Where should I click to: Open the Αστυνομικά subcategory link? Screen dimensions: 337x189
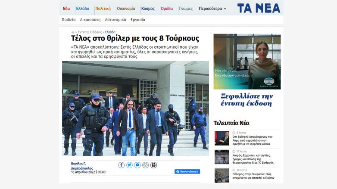click(115, 19)
